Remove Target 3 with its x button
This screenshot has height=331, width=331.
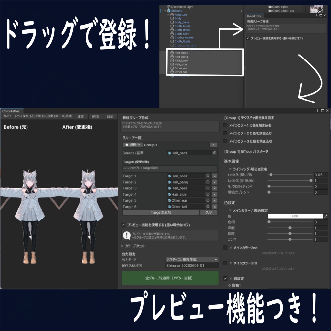(x=215, y=188)
